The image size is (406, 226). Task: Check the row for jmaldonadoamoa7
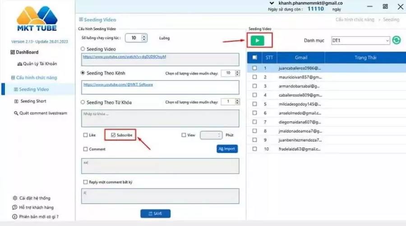tap(254, 131)
